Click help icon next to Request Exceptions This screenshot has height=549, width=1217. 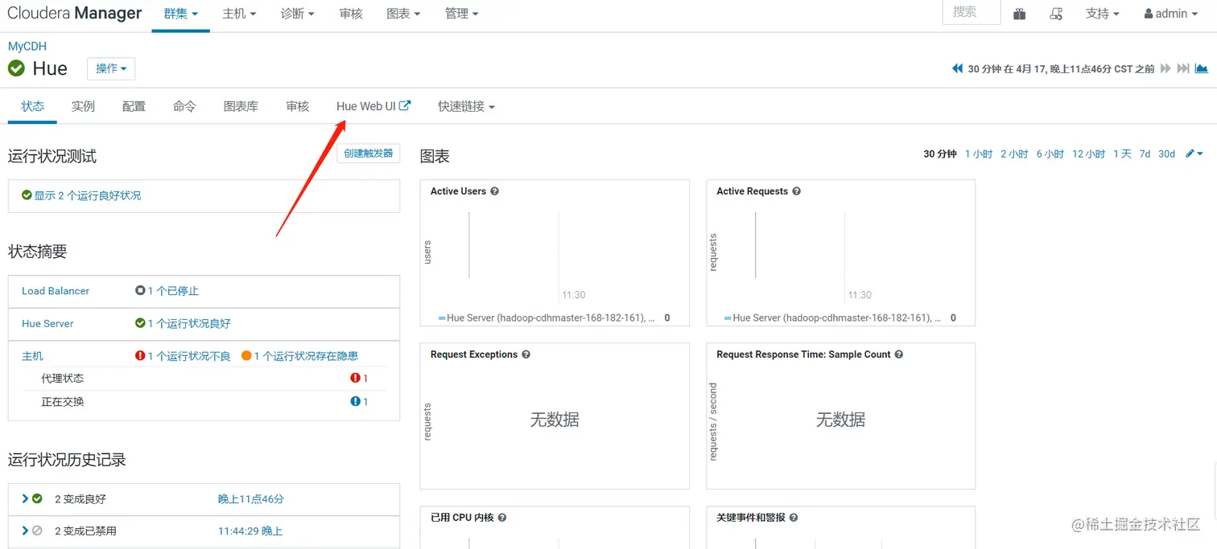(526, 354)
